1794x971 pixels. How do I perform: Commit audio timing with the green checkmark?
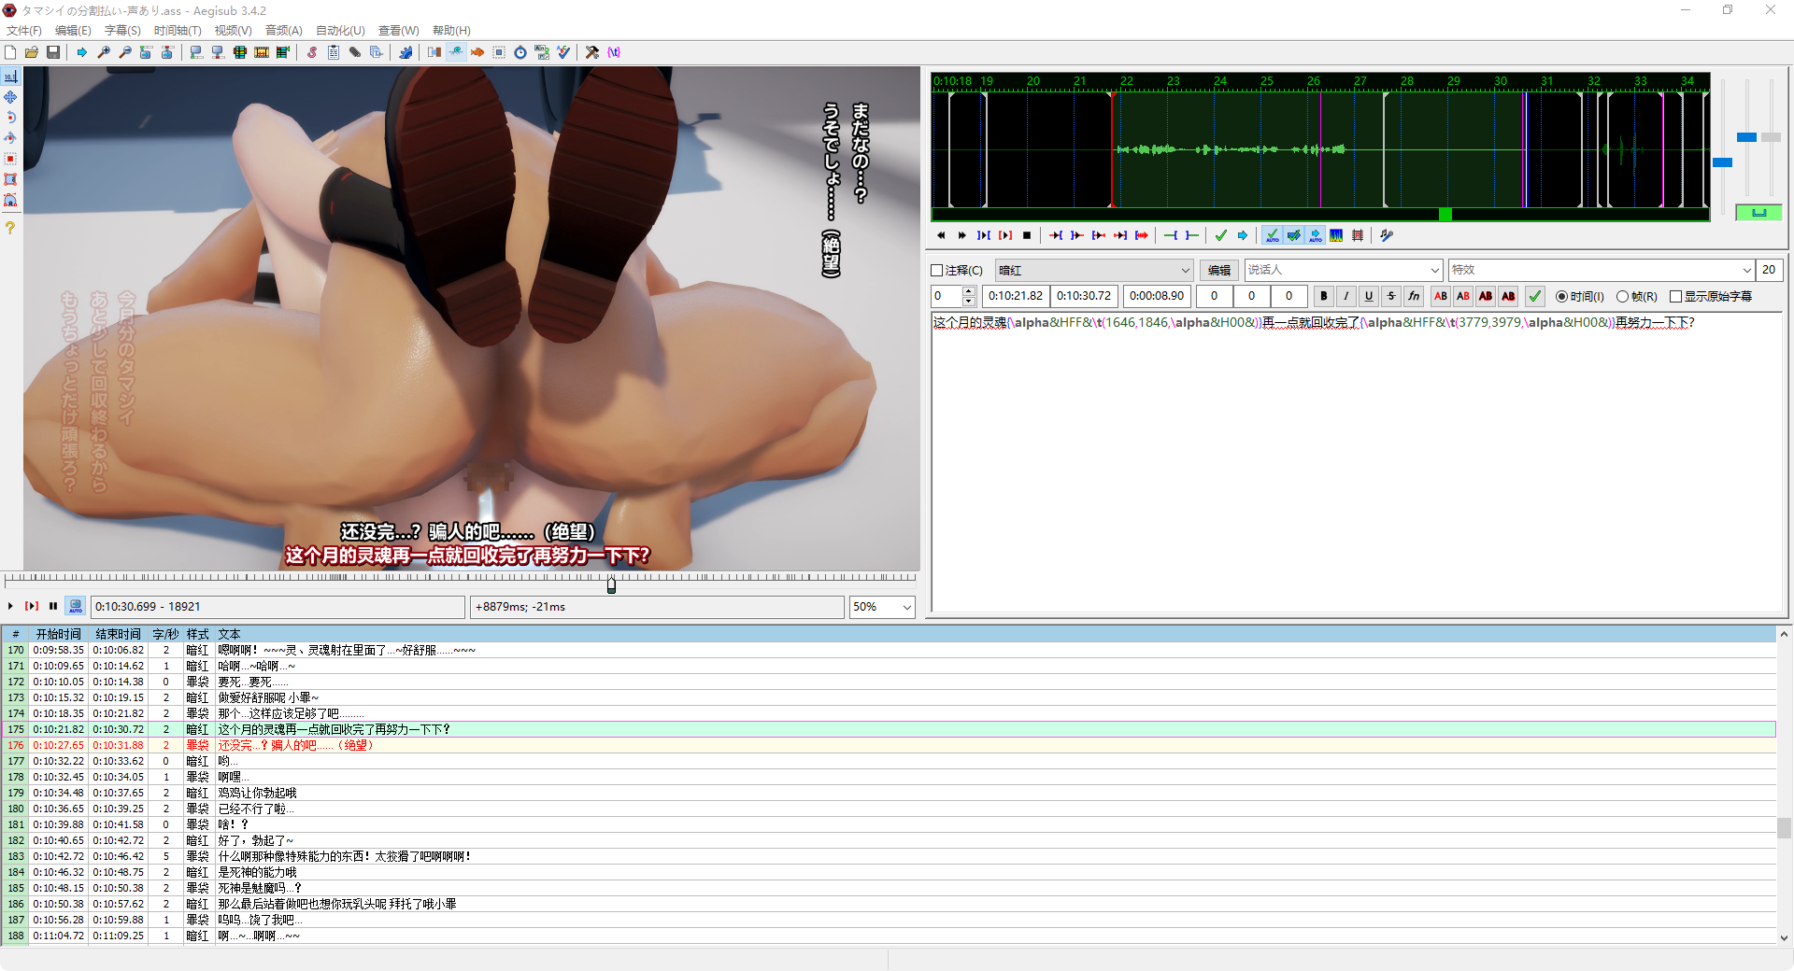(x=1221, y=235)
